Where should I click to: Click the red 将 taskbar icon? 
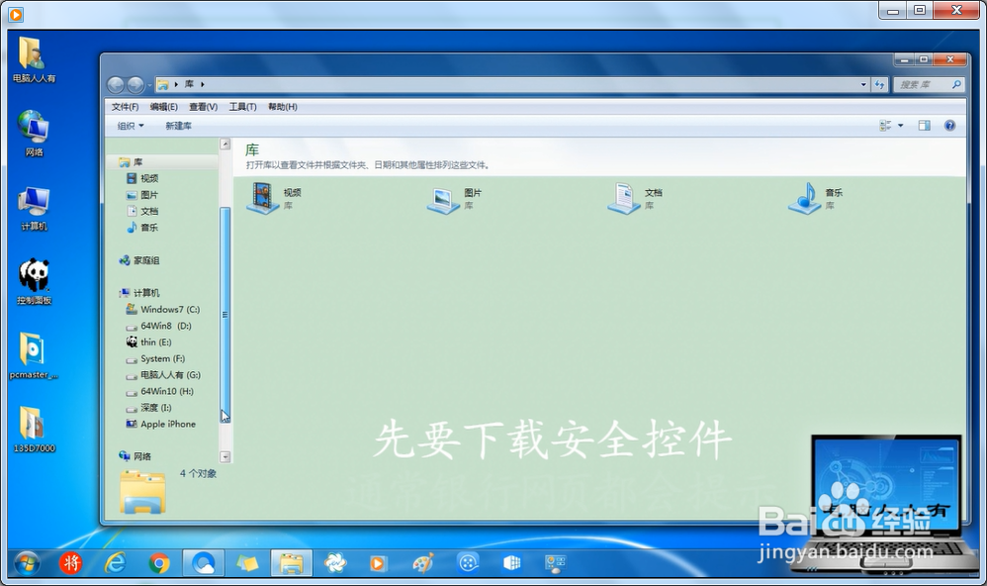71,562
